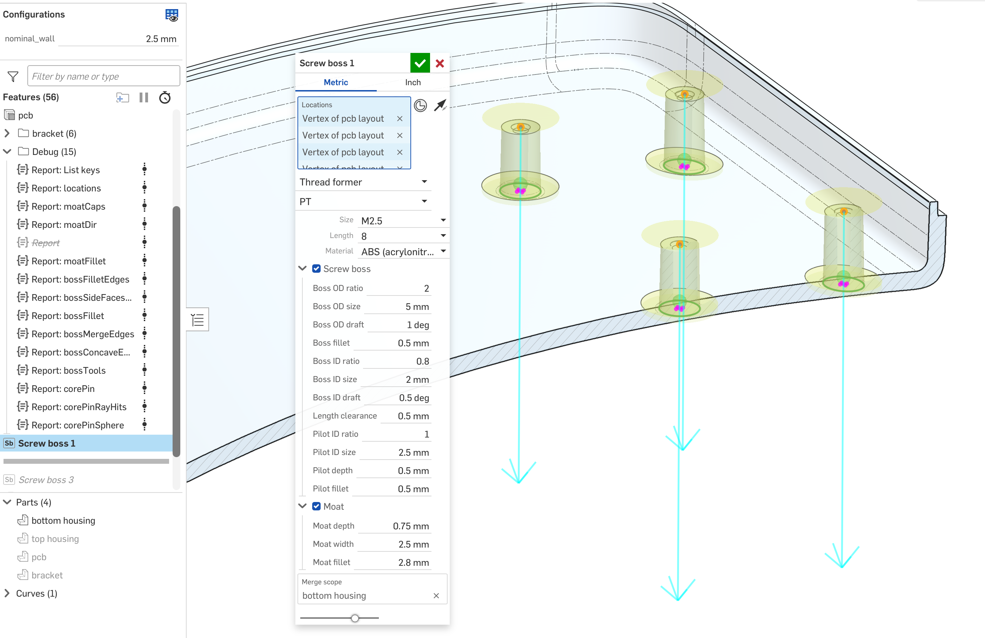Pause feature regeneration with the pause icon
The height and width of the screenshot is (638, 985).
[x=143, y=97]
